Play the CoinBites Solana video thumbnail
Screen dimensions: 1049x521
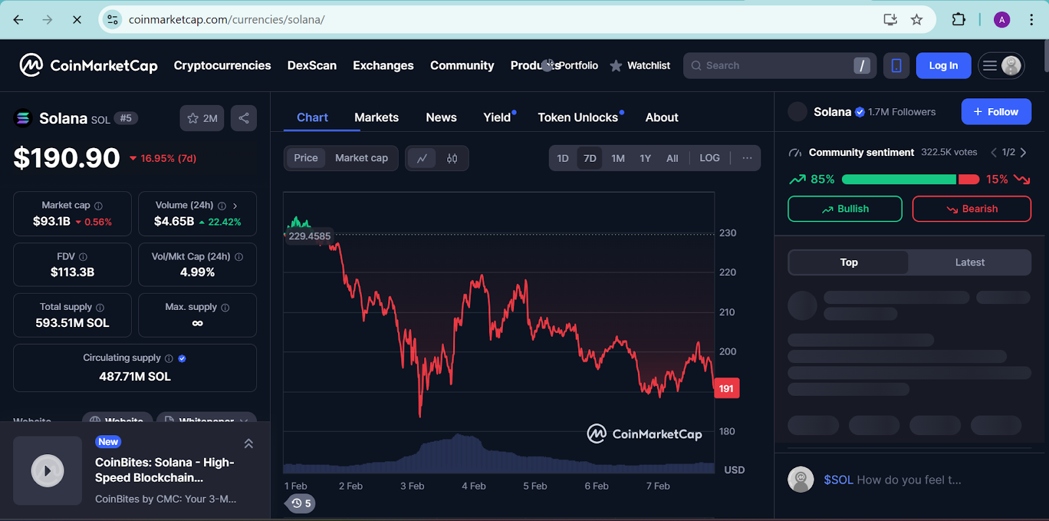(x=47, y=471)
